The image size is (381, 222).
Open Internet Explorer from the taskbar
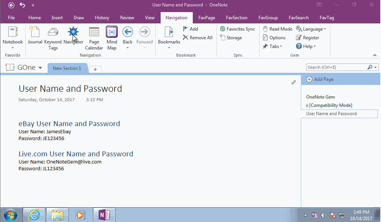click(34, 215)
